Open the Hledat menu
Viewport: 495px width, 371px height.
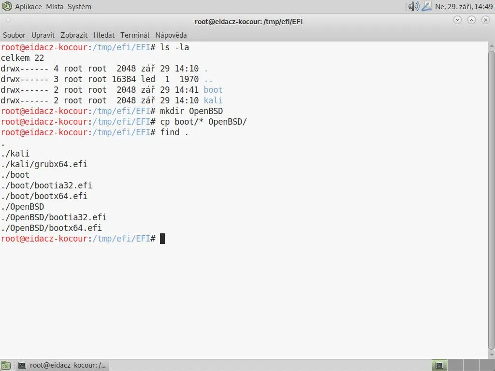pyautogui.click(x=104, y=35)
